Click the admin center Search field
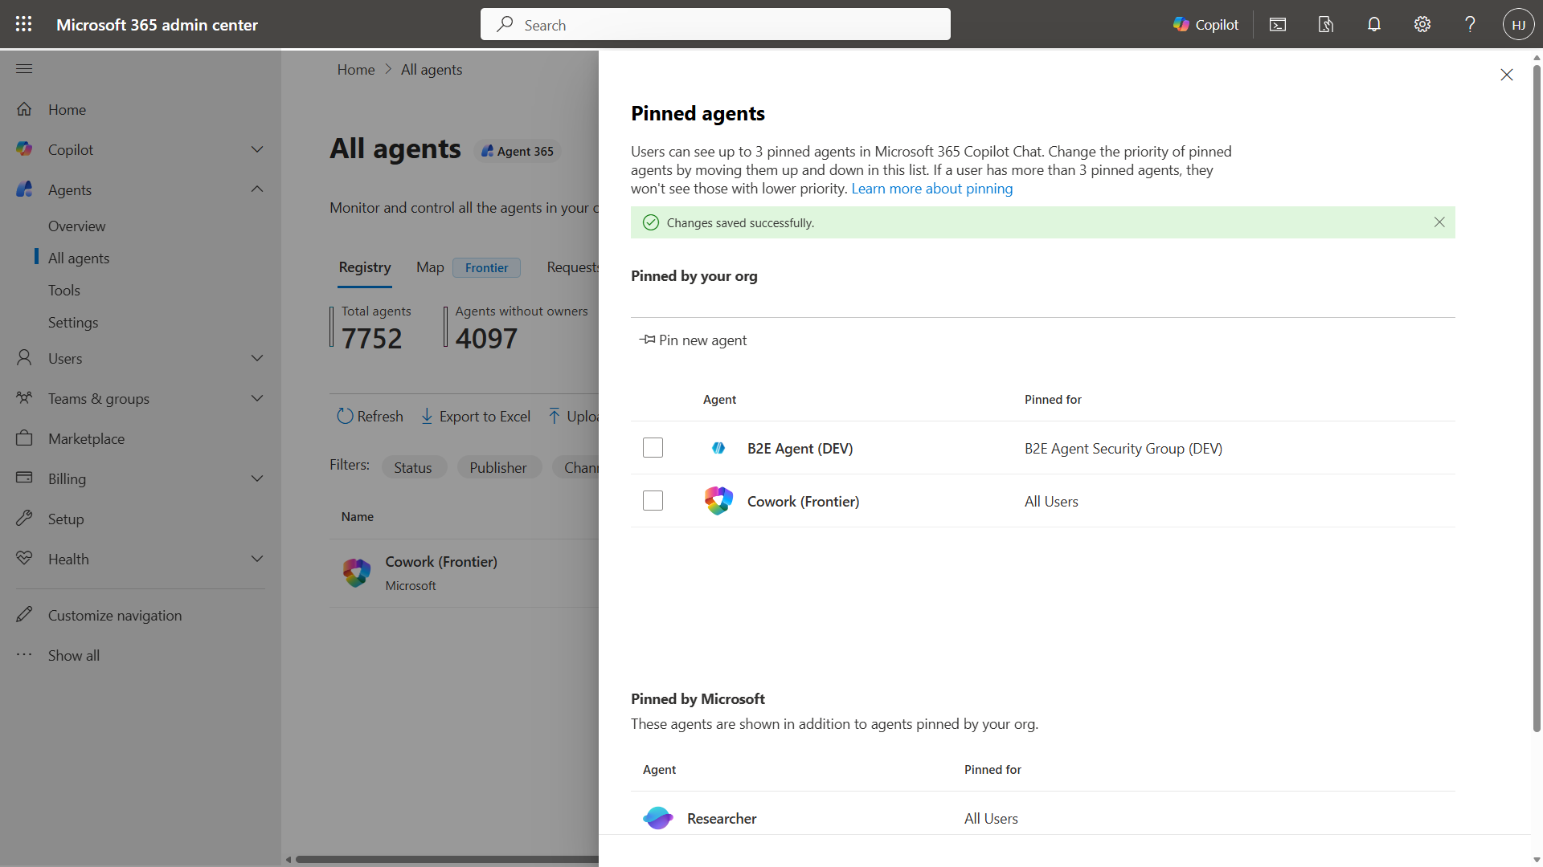Image resolution: width=1543 pixels, height=867 pixels. pos(715,24)
